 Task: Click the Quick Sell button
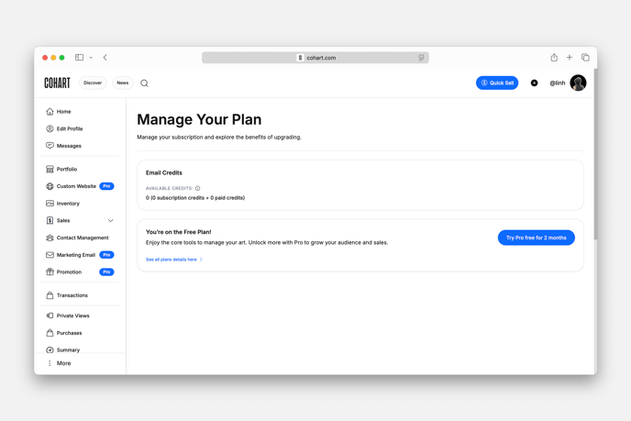[x=497, y=83]
